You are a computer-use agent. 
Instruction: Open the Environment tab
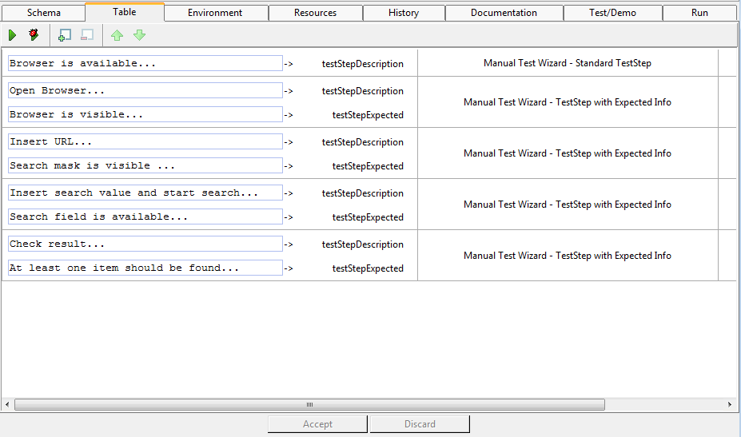click(x=215, y=13)
